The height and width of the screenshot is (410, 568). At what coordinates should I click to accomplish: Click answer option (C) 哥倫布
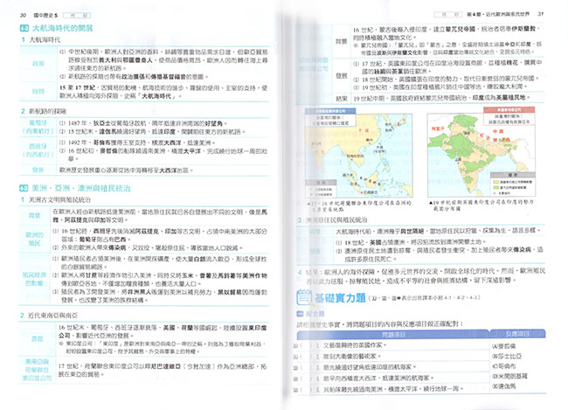click(504, 366)
